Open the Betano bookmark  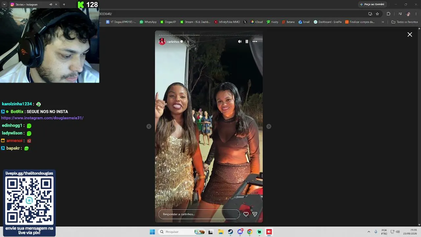coord(288,22)
